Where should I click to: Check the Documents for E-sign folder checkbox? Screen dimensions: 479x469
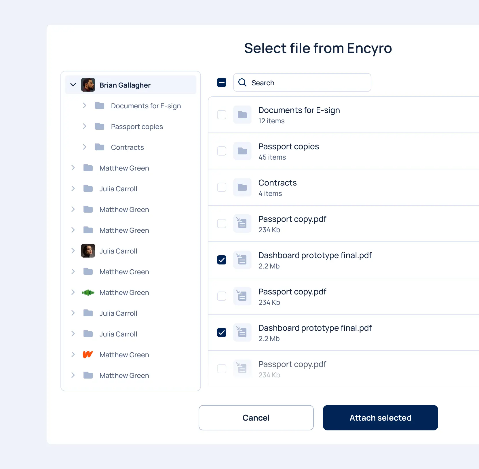222,115
